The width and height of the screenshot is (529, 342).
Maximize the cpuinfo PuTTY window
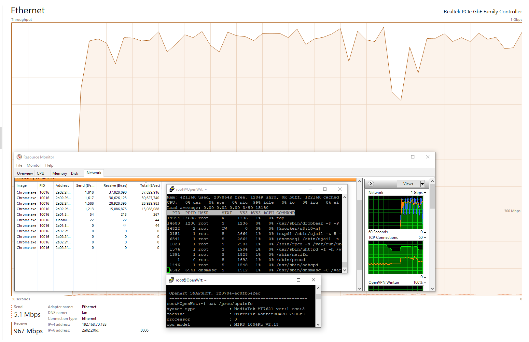(299, 280)
